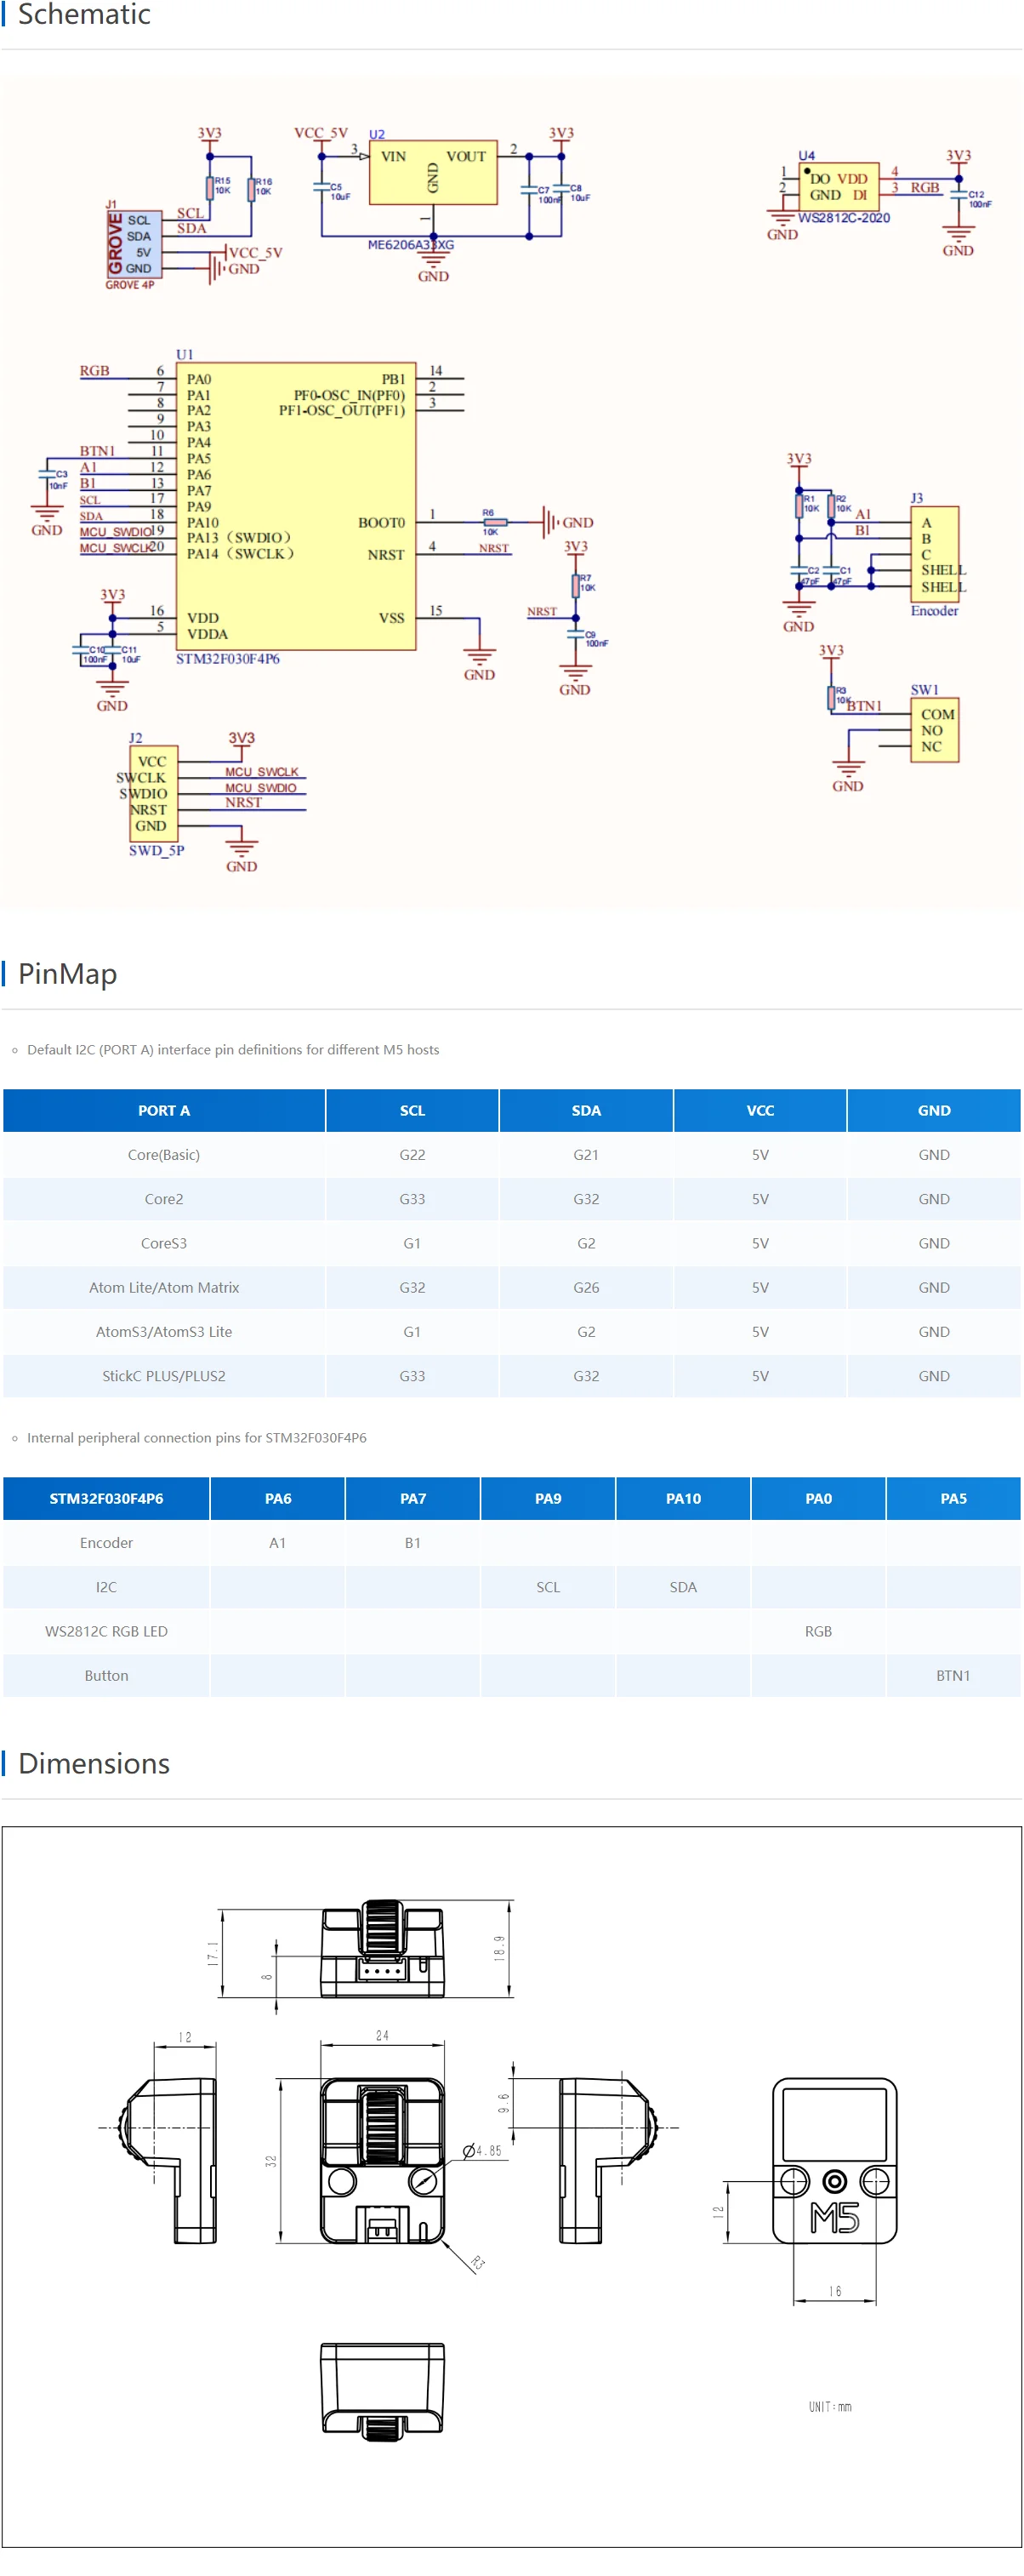Image resolution: width=1024 pixels, height=2576 pixels.
Task: Click the STM32F030F4P6 chip U1 in the schematic
Action: [296, 506]
